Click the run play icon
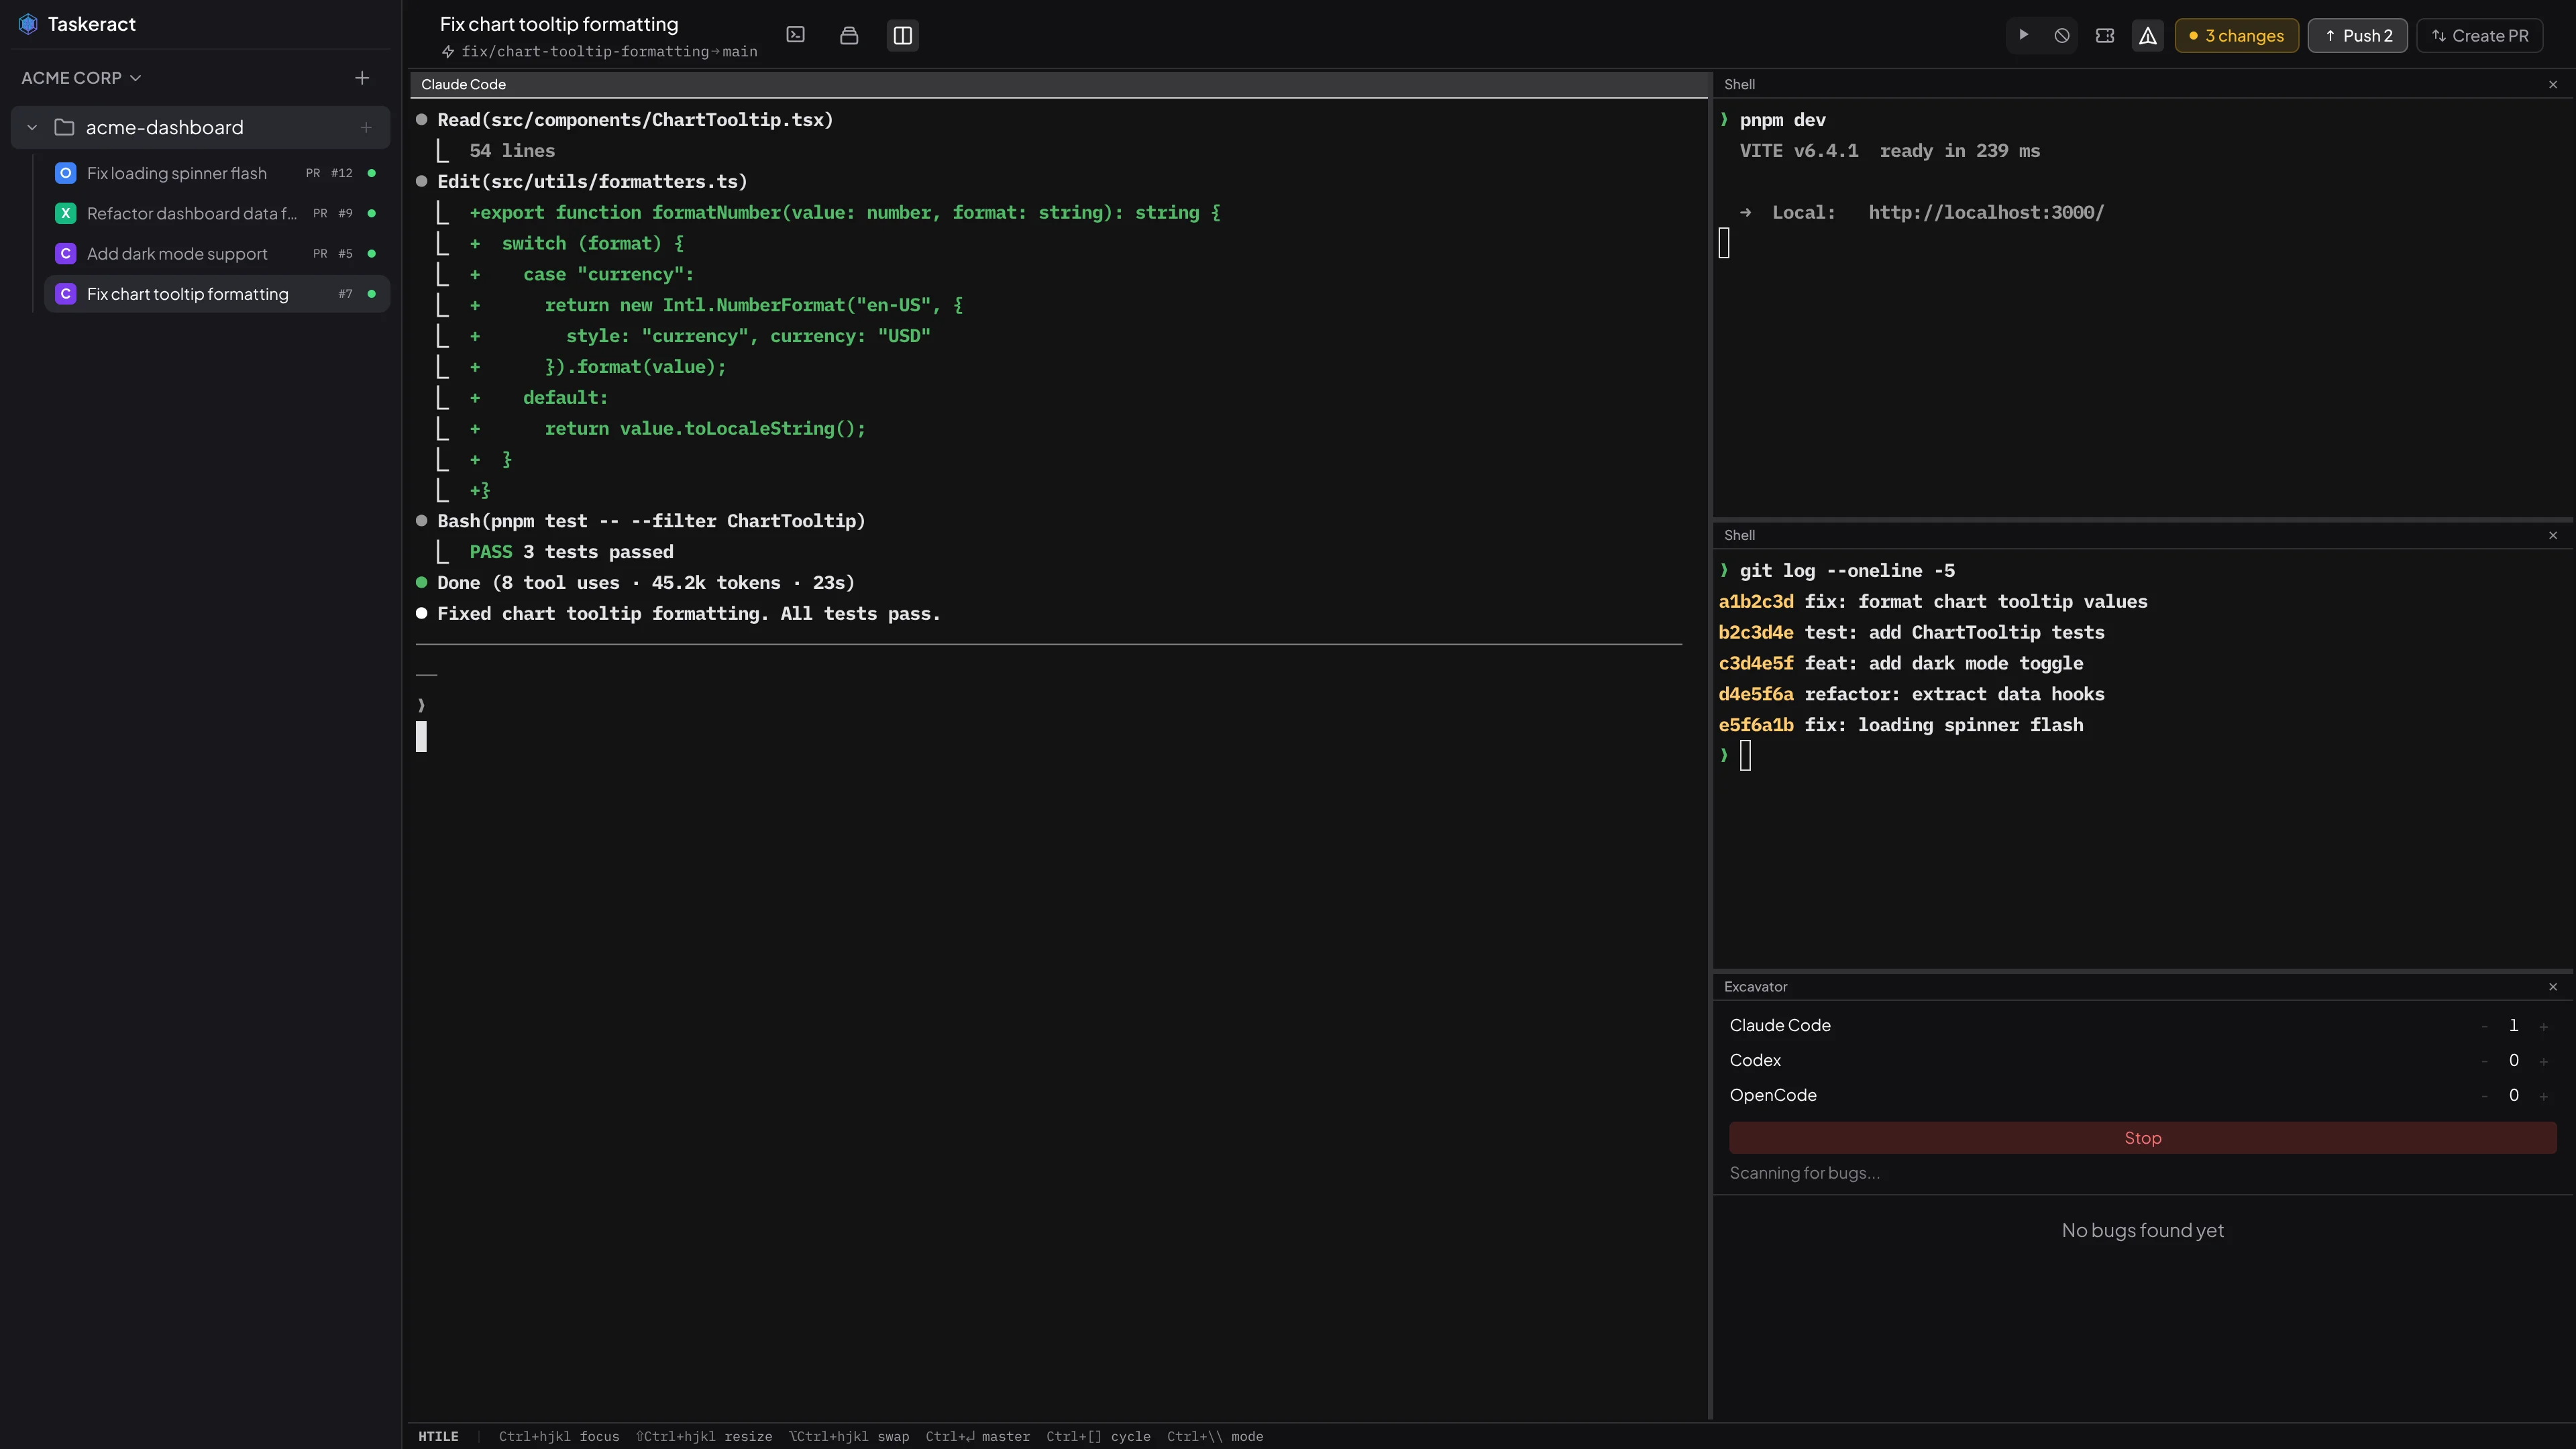The width and height of the screenshot is (2576, 1449). tap(2022, 35)
